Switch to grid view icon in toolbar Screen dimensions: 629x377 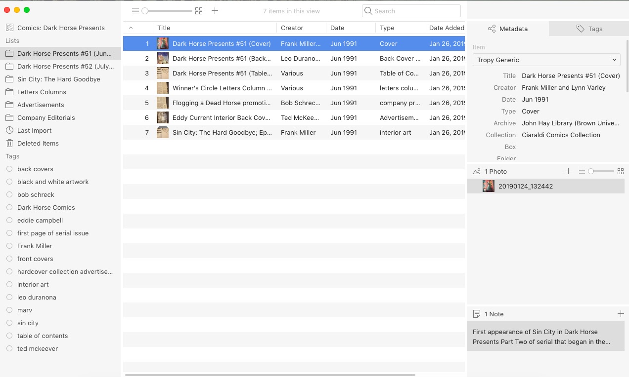[199, 11]
